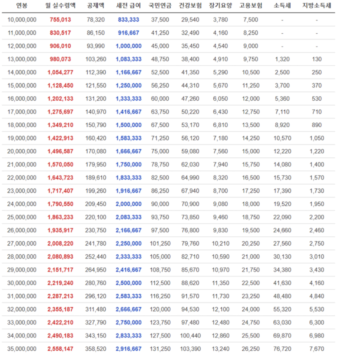This screenshot has width=337, height=354.
Task: Click local income tax value 130
Action: [317, 59]
